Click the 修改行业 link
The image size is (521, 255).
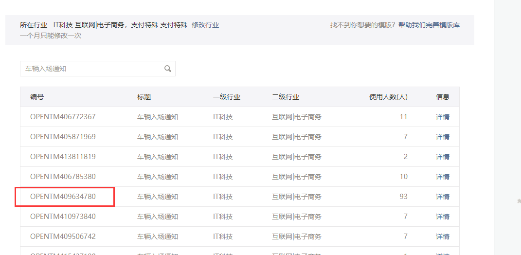[x=205, y=25]
